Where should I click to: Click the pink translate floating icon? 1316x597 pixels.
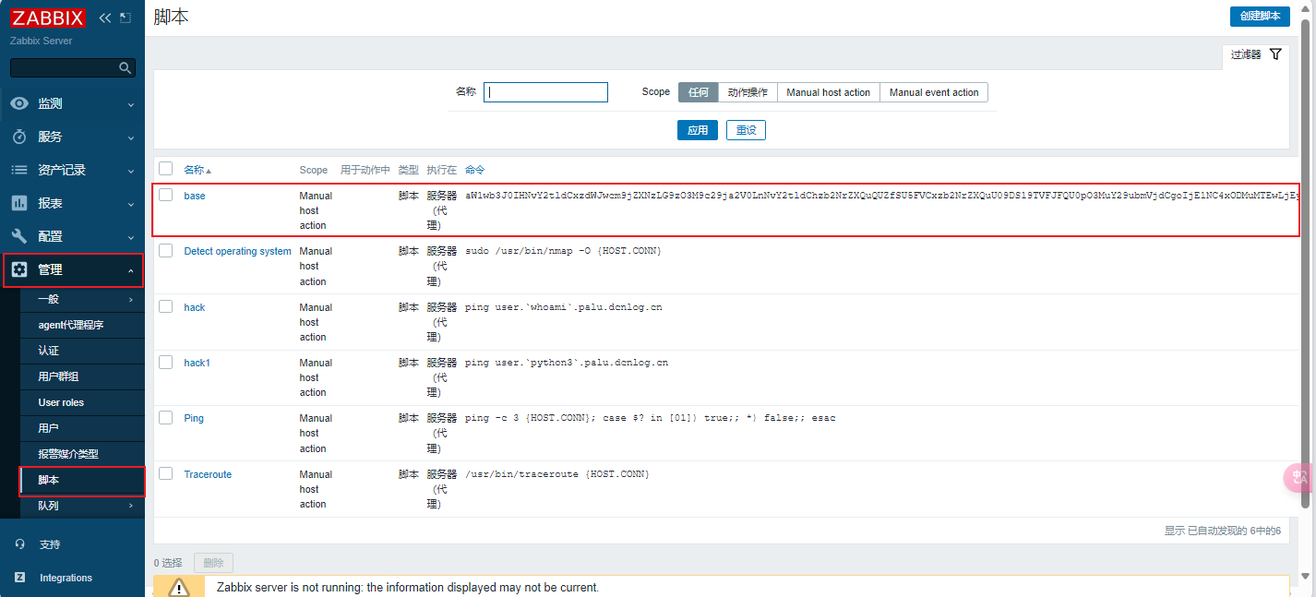(1299, 477)
